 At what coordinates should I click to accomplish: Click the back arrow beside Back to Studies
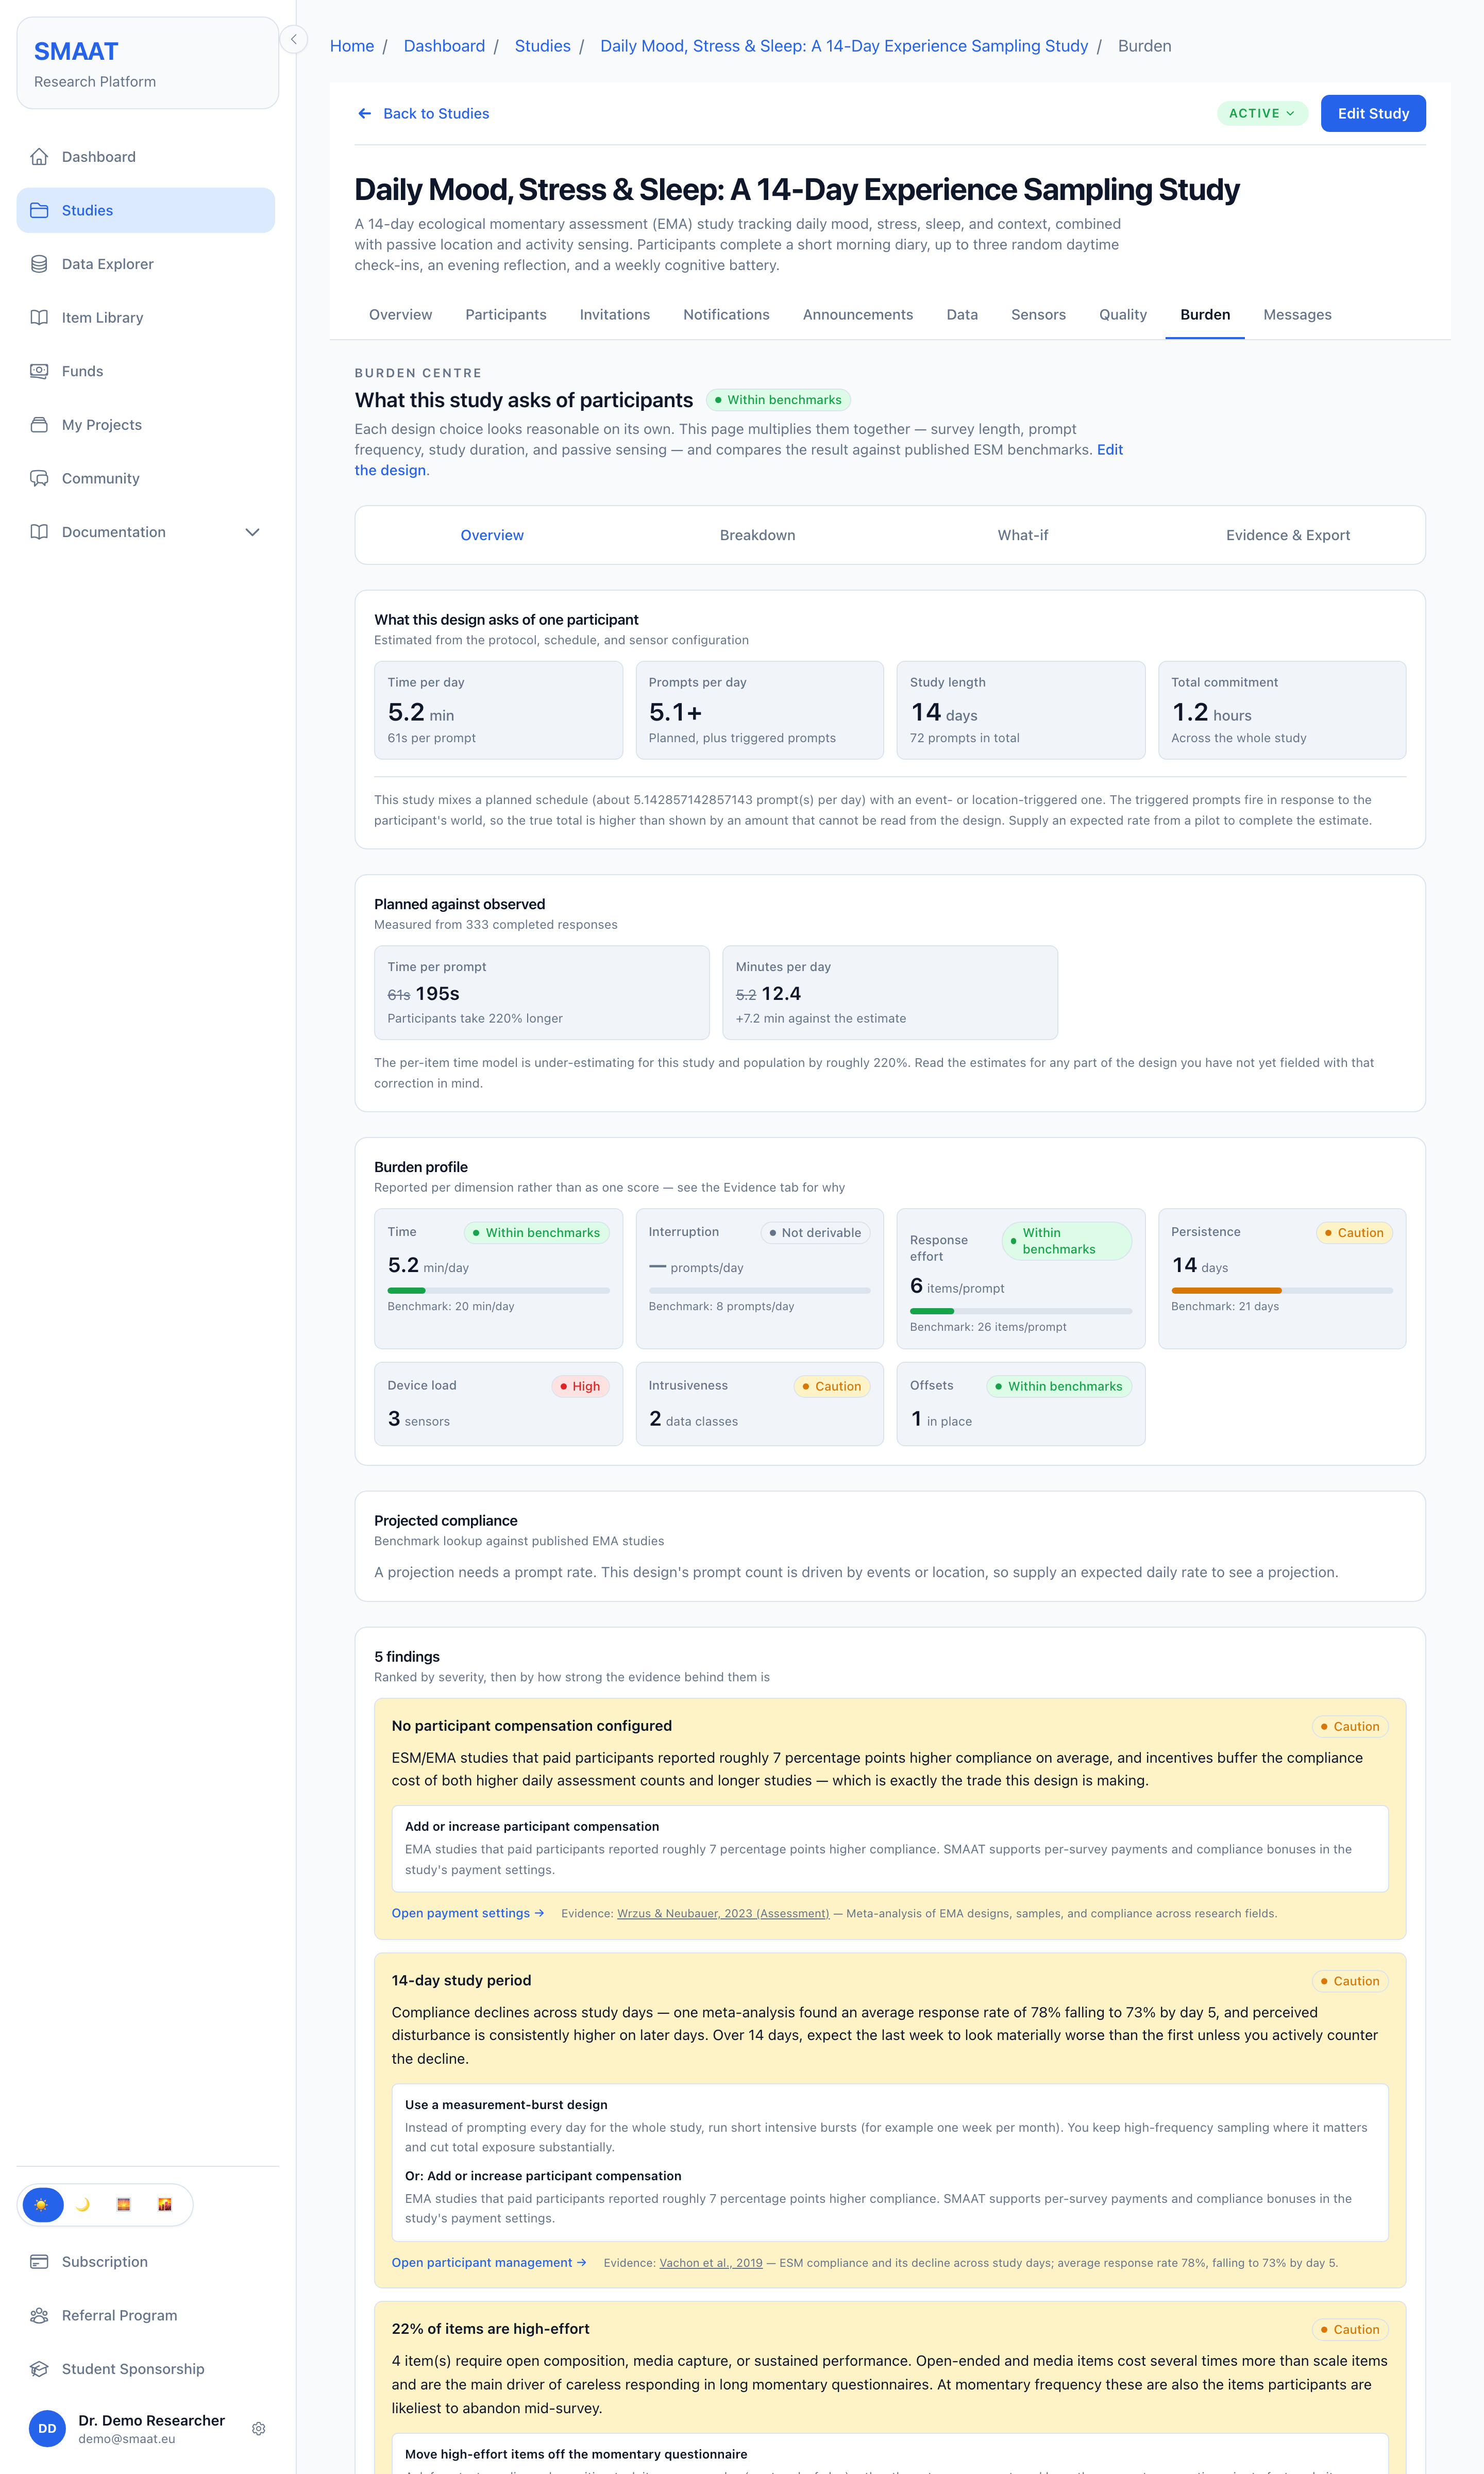point(365,114)
